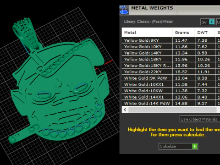This screenshot has height=165, width=220.
Task: Select the White Gold:10KW row
Action: coord(171,91)
